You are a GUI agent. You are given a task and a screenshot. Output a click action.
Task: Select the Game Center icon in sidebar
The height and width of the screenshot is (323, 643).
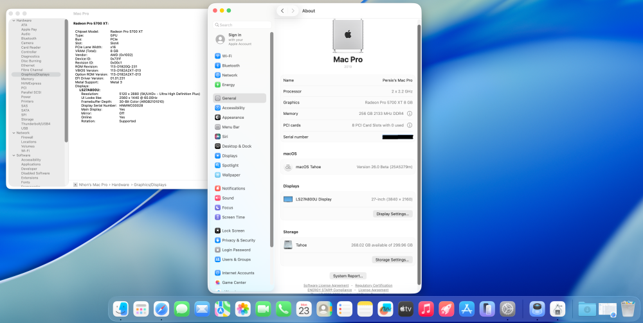(218, 283)
